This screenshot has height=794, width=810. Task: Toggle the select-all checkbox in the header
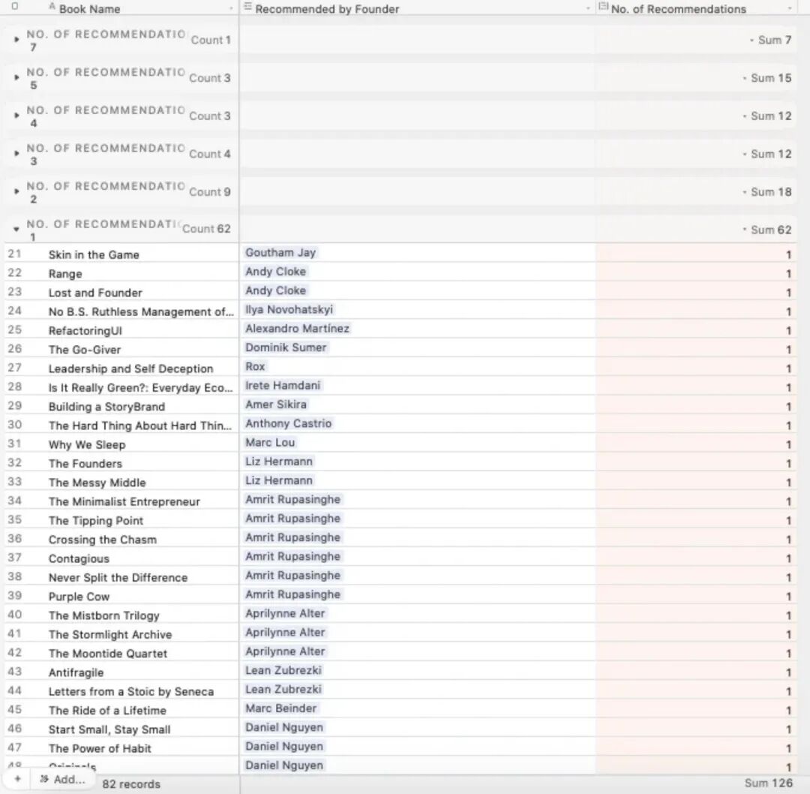pyautogui.click(x=14, y=6)
